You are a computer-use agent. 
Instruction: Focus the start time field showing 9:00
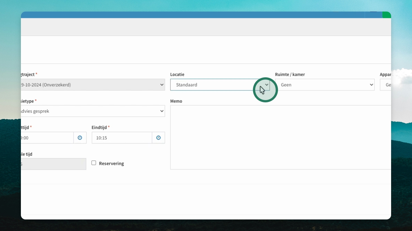[47, 138]
